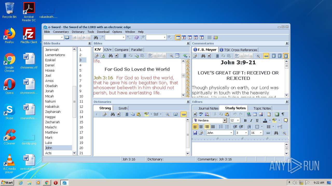Select chapter 16 in chapter list
The width and height of the screenshot is (332, 186).
click(x=81, y=127)
